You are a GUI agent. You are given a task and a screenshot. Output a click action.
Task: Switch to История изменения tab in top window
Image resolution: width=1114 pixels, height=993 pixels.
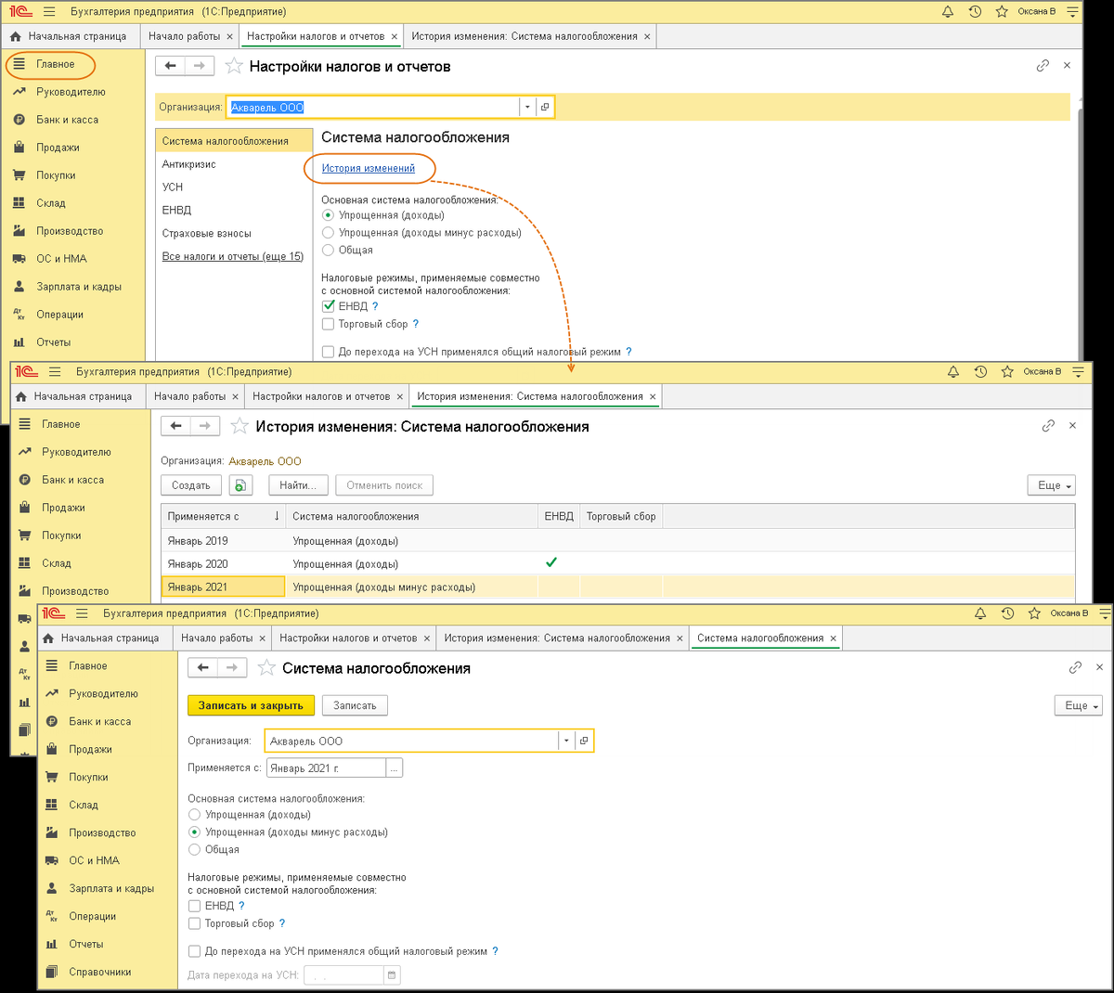point(530,36)
